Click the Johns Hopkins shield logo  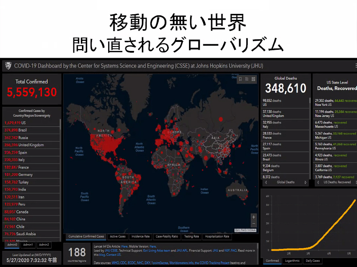pyautogui.click(x=8, y=66)
